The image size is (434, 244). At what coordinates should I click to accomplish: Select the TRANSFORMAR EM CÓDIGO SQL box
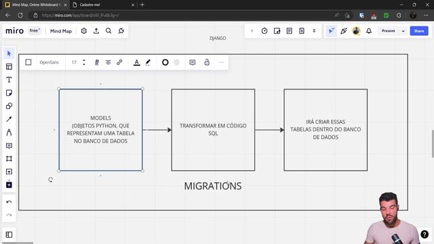(x=213, y=129)
